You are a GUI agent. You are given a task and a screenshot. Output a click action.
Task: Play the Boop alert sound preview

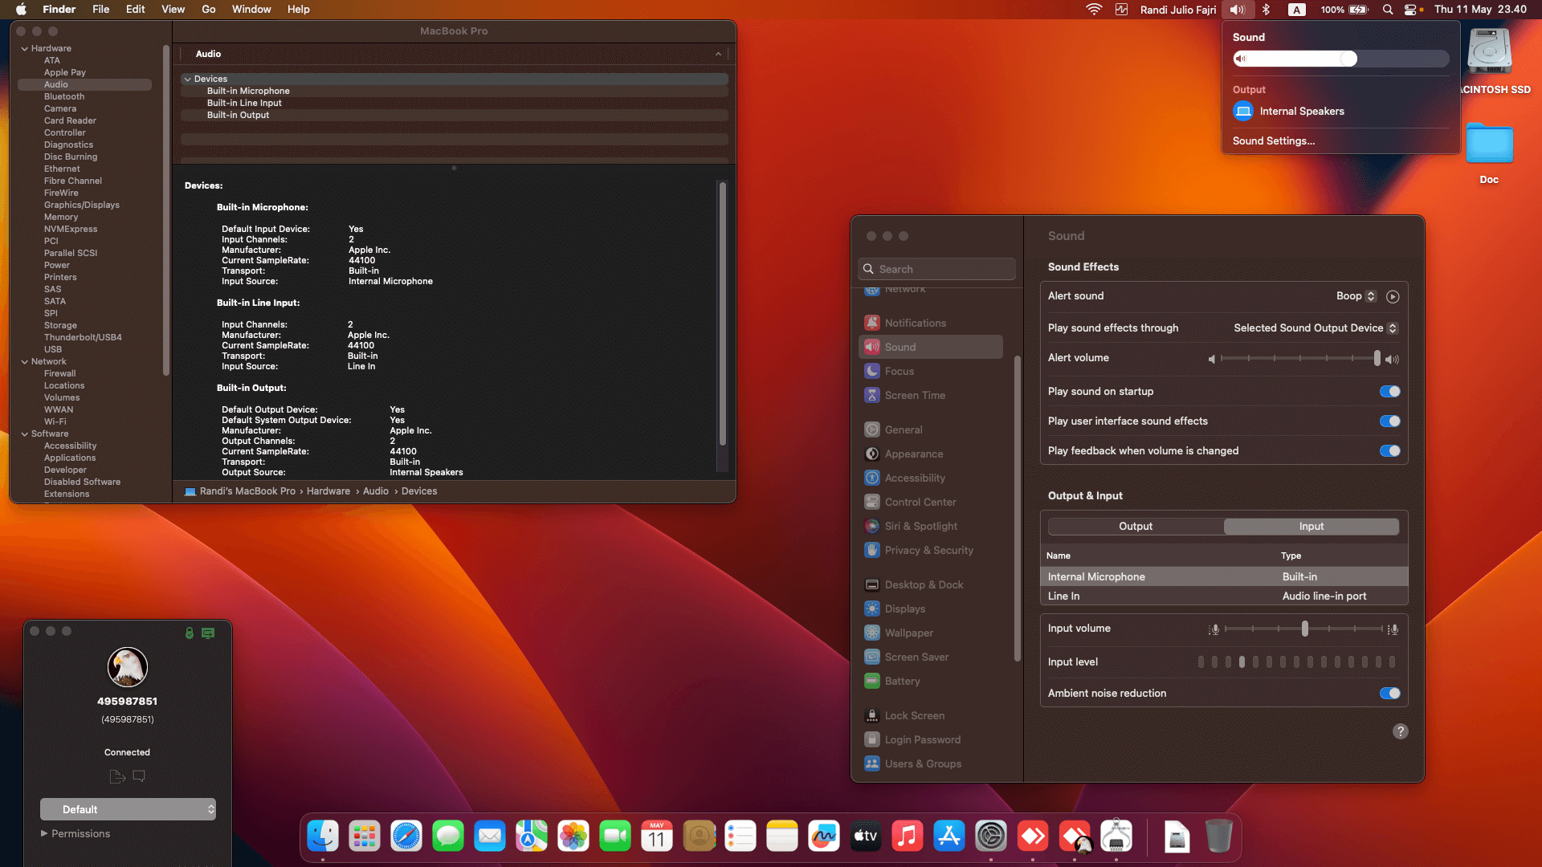tap(1393, 296)
